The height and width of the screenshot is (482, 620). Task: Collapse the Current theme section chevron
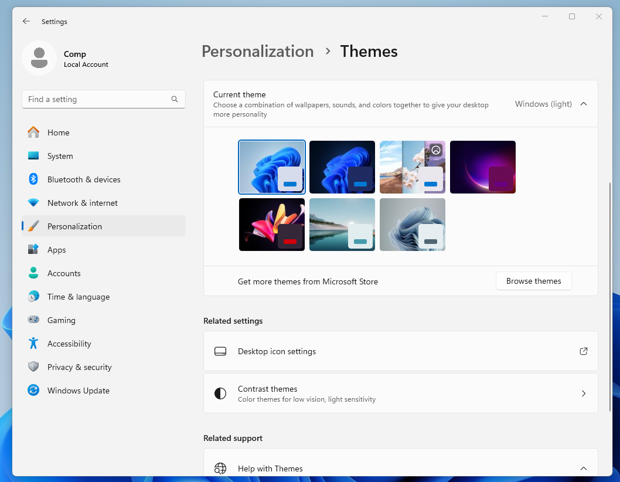pos(584,104)
